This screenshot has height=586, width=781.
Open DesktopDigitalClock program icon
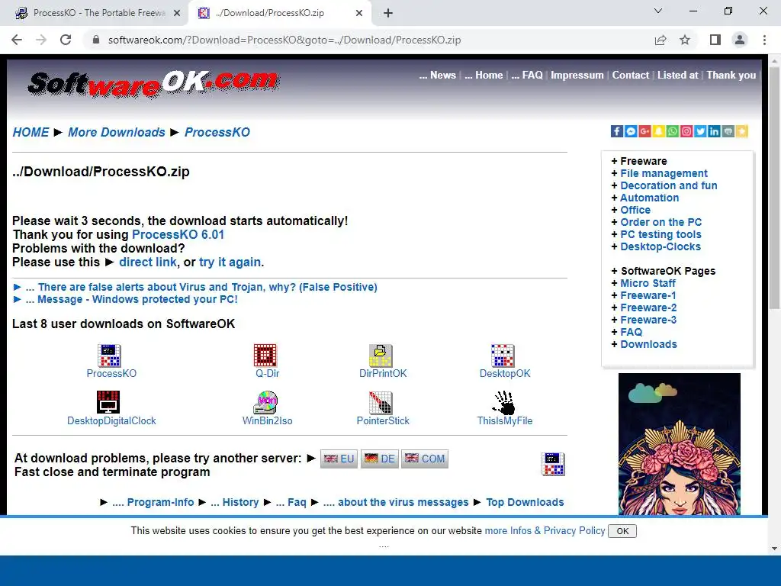pos(108,402)
